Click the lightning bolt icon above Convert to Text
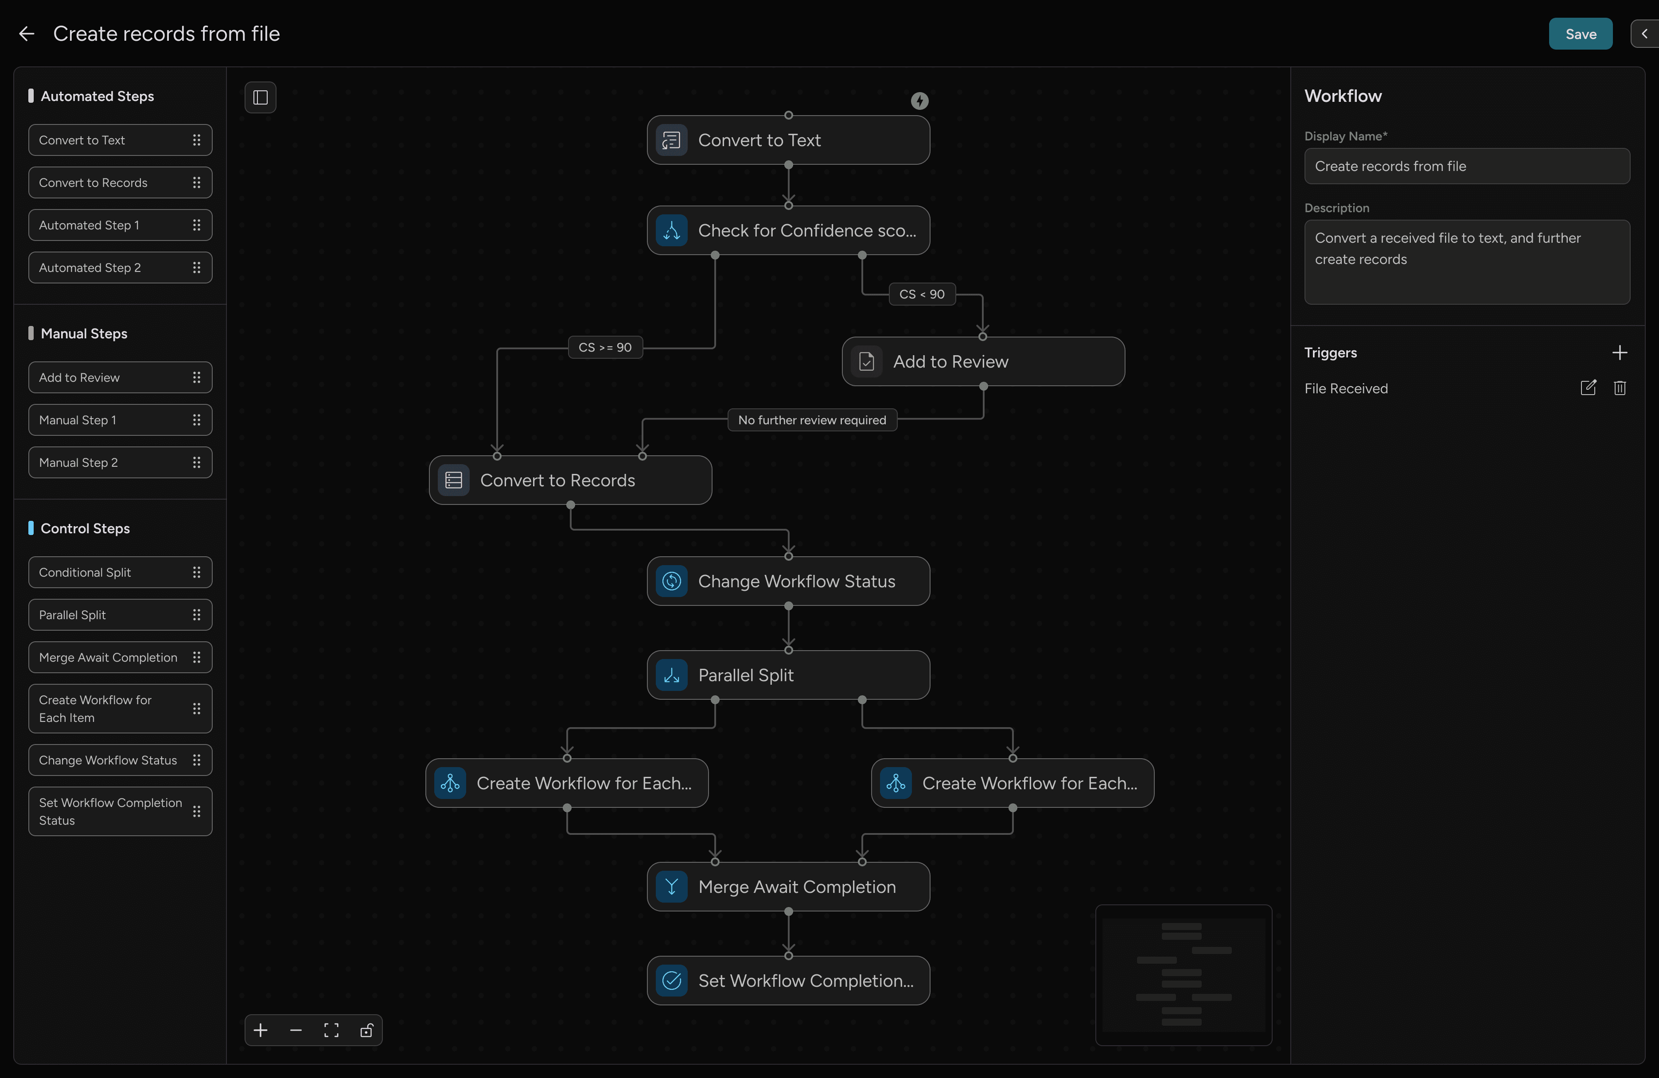Viewport: 1659px width, 1078px height. click(919, 101)
